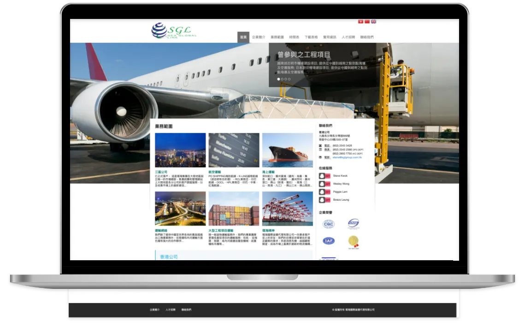The image size is (525, 323).
Task: Open Bosco Leung's online chat status icon
Action: click(324, 200)
